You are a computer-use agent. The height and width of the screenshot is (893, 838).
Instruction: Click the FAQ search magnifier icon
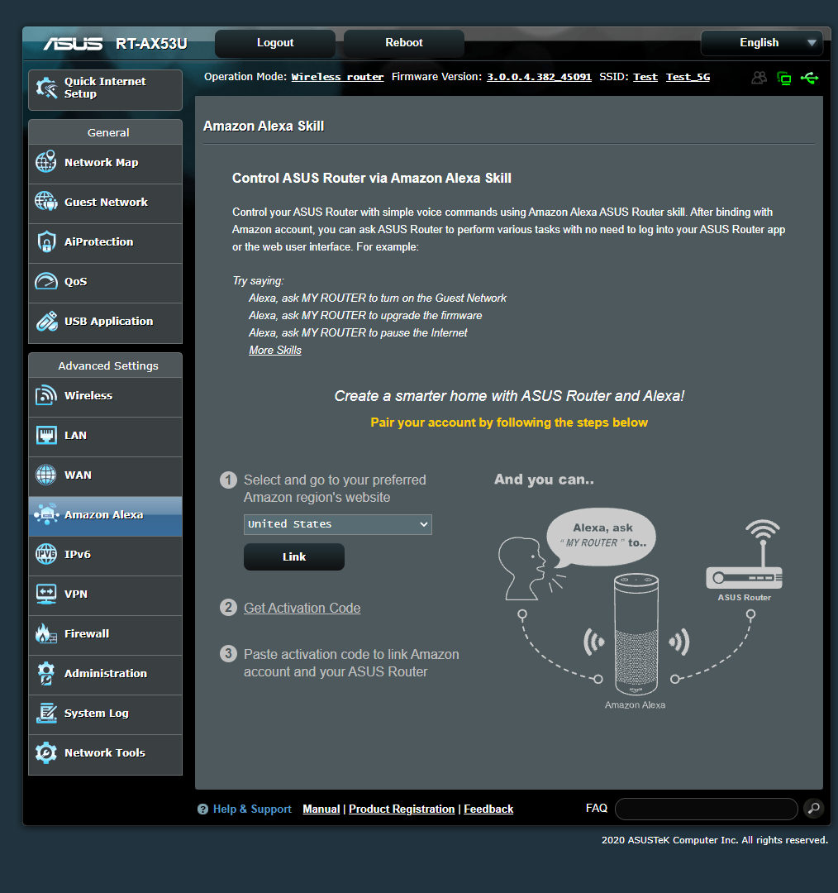coord(814,809)
